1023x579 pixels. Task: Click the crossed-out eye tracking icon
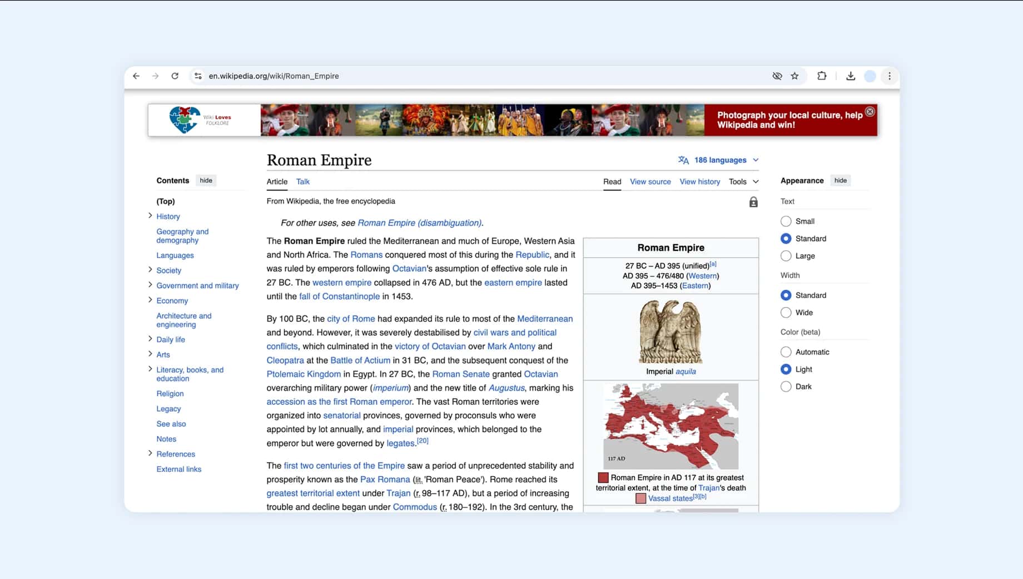(x=777, y=76)
